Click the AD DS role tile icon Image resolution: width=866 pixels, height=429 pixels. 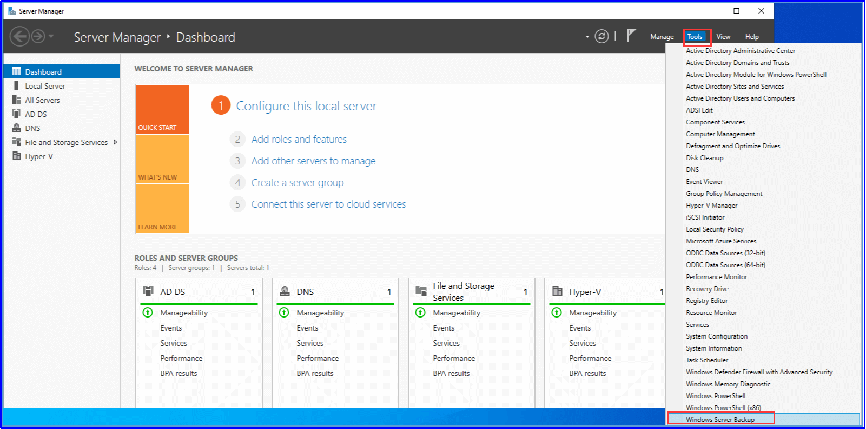click(x=148, y=292)
